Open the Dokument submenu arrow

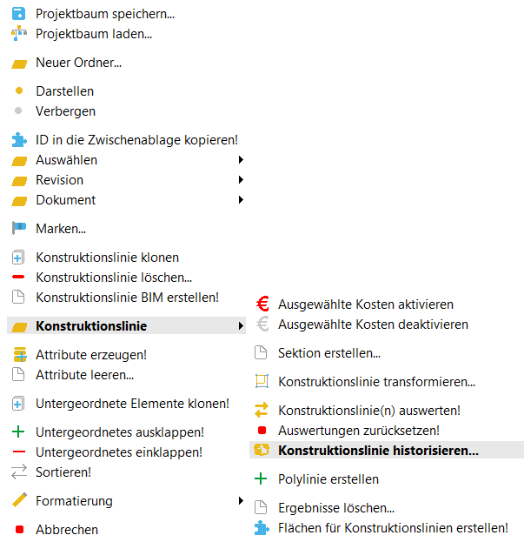coord(241,200)
